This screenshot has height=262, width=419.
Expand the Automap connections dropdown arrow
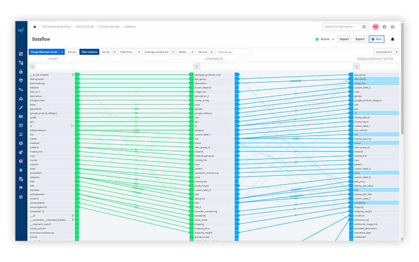click(173, 52)
